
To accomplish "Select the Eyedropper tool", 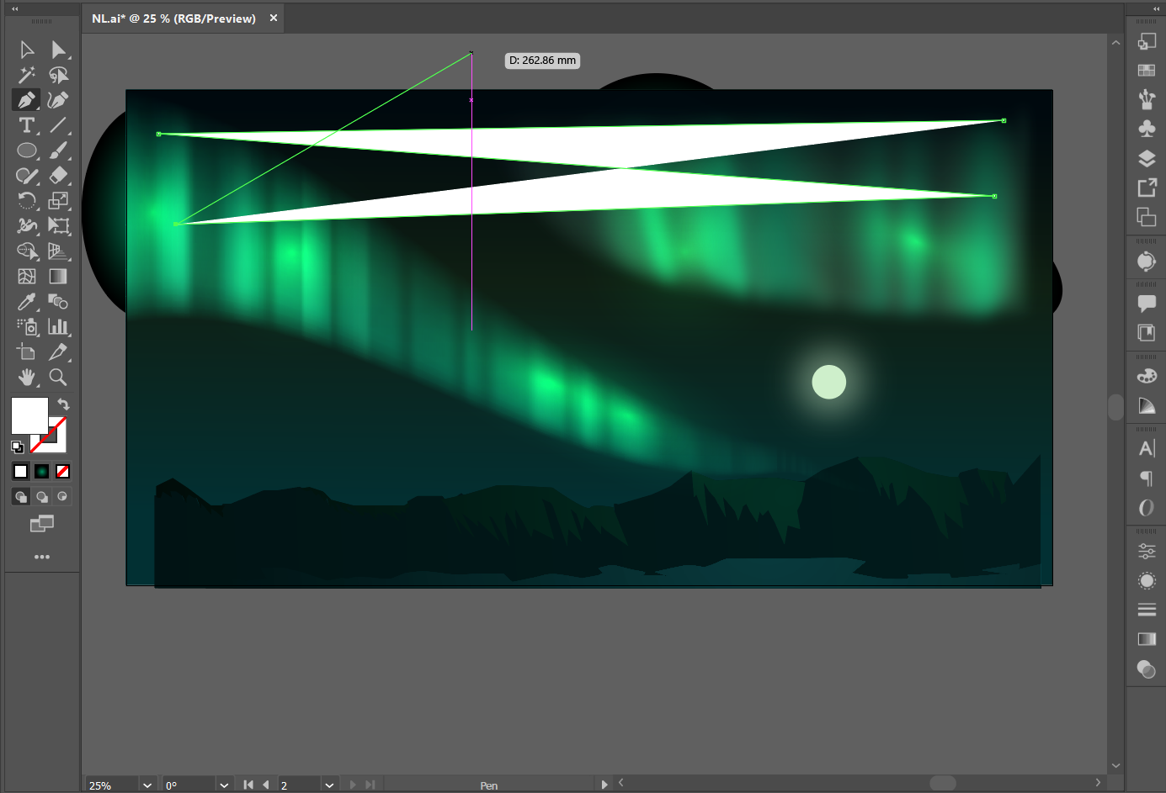I will click(27, 302).
